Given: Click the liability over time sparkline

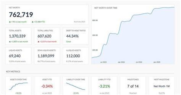Looking at the screenshot, I should (x=76, y=86).
